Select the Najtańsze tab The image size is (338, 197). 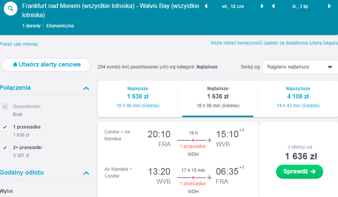pos(218,97)
